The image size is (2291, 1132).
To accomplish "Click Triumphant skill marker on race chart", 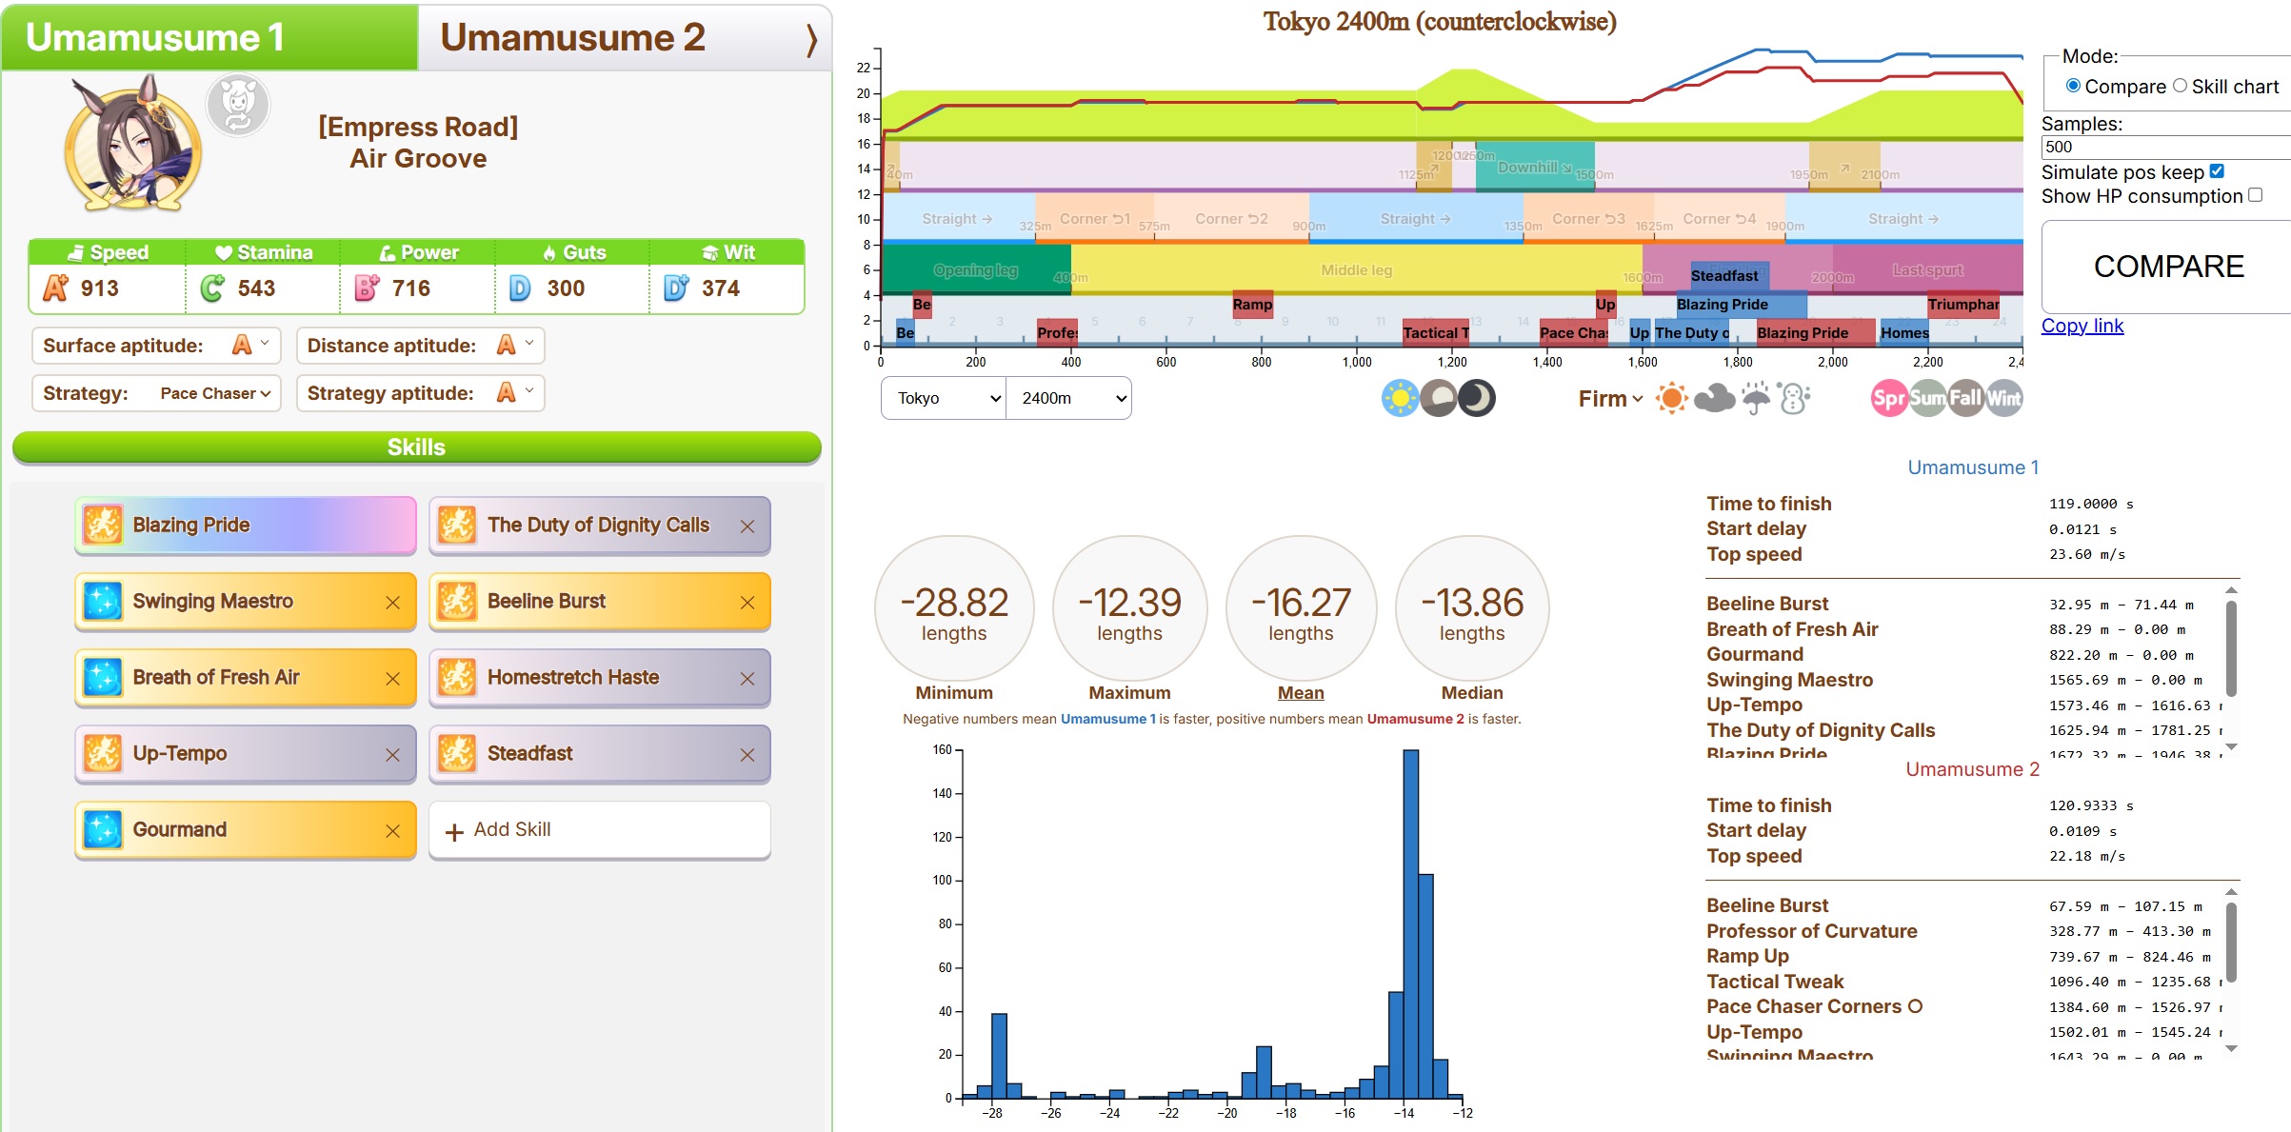I will [x=1962, y=305].
